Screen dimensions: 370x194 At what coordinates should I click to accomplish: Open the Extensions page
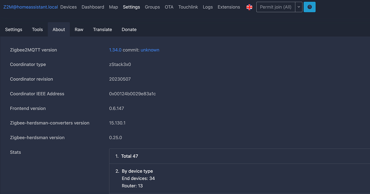click(229, 7)
